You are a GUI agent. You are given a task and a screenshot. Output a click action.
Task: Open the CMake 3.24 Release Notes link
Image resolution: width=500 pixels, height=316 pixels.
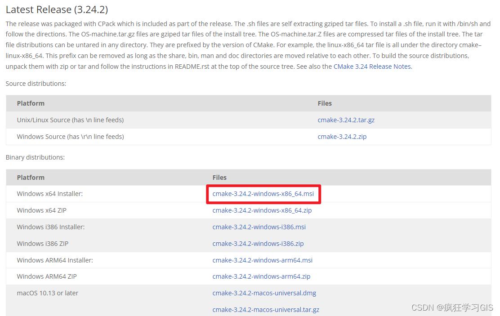click(x=372, y=67)
